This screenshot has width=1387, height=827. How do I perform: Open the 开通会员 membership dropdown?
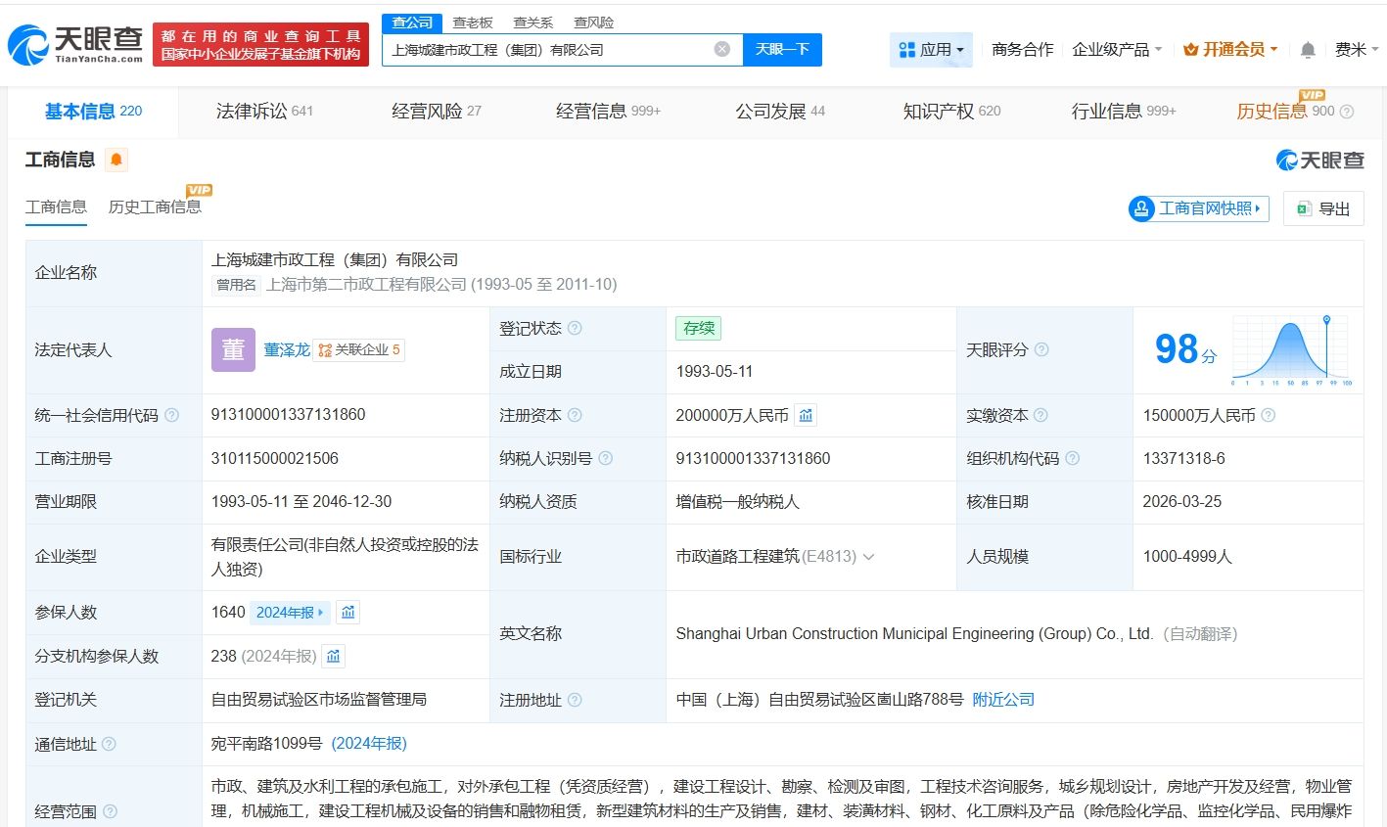(x=1230, y=50)
